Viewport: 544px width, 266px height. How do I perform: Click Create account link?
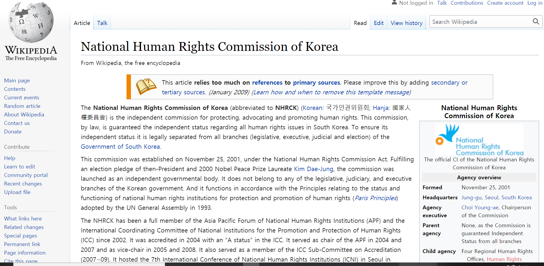(x=505, y=3)
